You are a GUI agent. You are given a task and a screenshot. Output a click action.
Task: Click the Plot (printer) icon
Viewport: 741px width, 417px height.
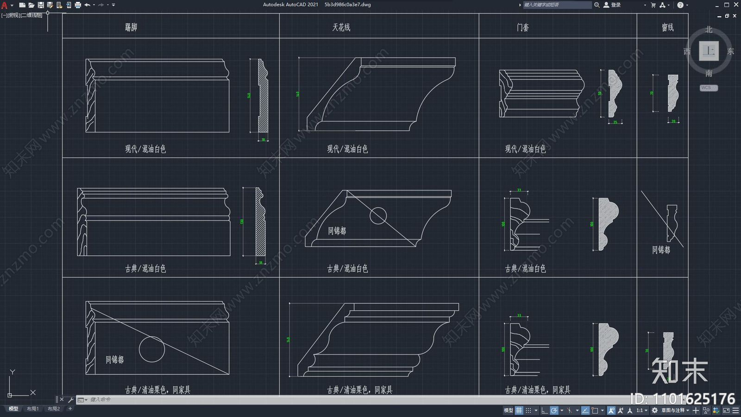tap(78, 5)
